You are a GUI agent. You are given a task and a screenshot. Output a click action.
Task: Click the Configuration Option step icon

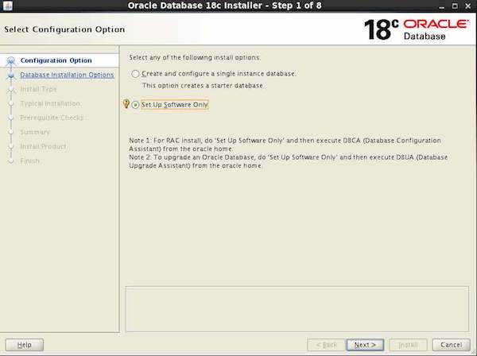[x=11, y=61]
